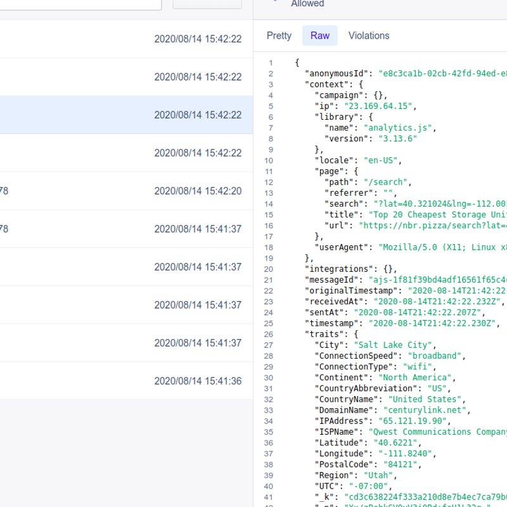Click line number 19 in the gutter
This screenshot has width=507, height=507.
click(269, 259)
